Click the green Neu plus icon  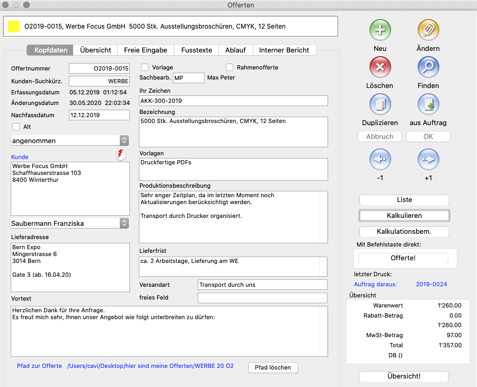[x=379, y=30]
